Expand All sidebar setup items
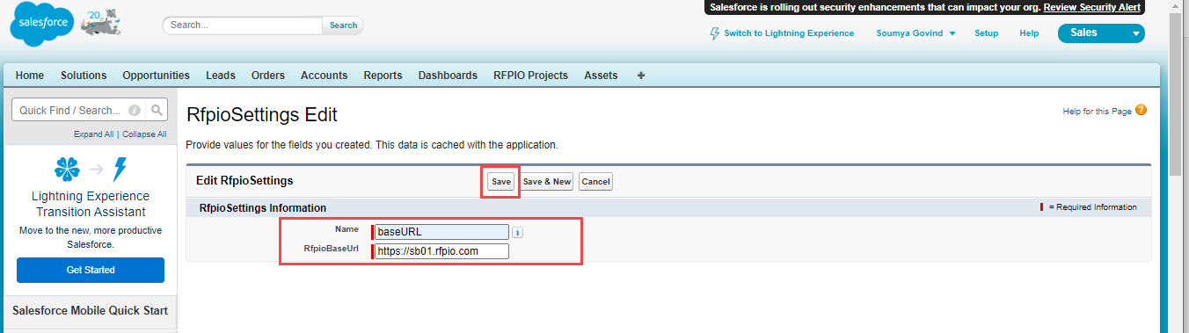The width and height of the screenshot is (1189, 333). 93,134
